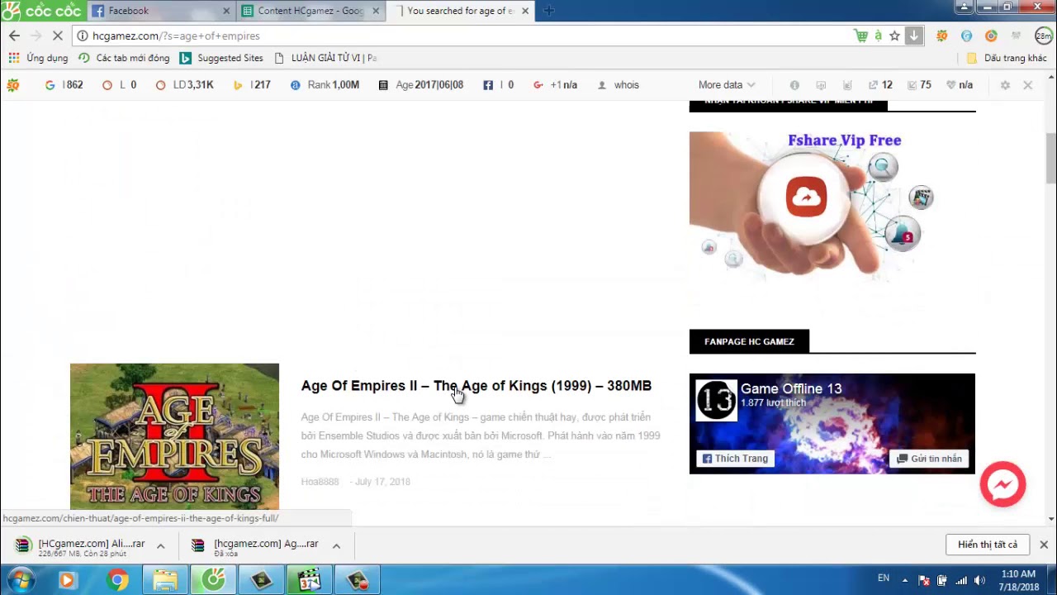Show hidden tray icons arrow
1057x595 pixels.
point(905,580)
